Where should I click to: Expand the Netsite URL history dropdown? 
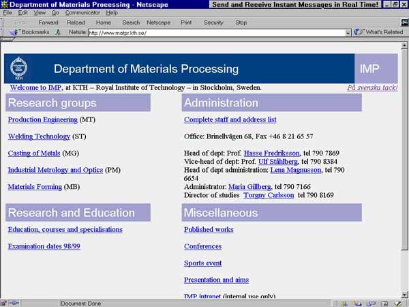(348, 33)
